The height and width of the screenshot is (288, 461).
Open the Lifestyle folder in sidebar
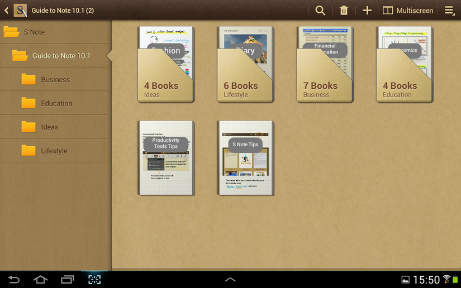click(55, 151)
